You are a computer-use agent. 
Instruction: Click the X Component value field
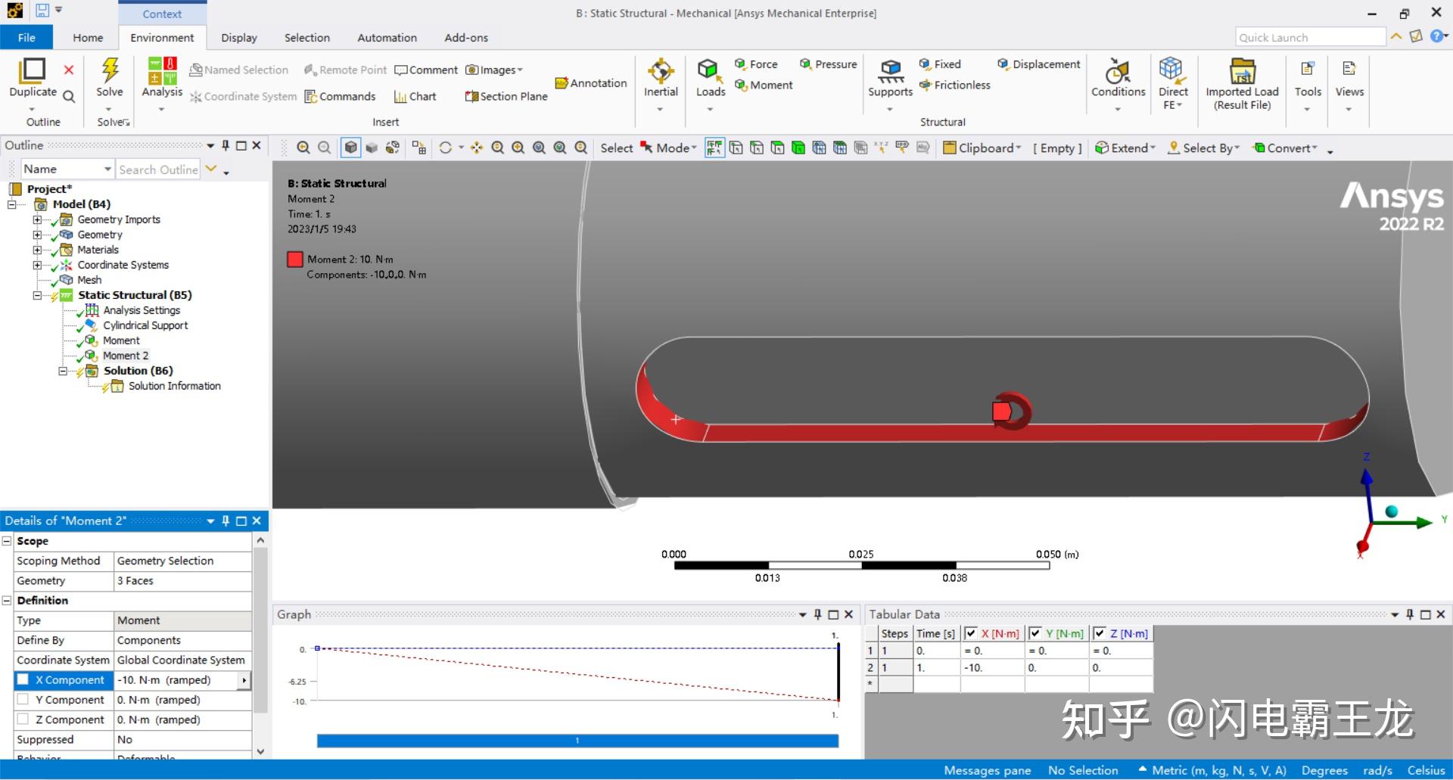[x=174, y=680]
